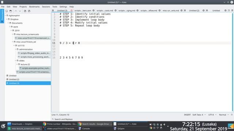The width and height of the screenshot is (234, 131).
Task: Place the cursor on line 16 with numbers 2 to 9
Action: pyautogui.click(x=71, y=57)
